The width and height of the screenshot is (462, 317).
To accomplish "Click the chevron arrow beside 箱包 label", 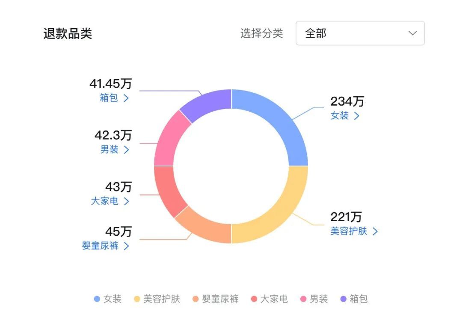I will coord(126,98).
